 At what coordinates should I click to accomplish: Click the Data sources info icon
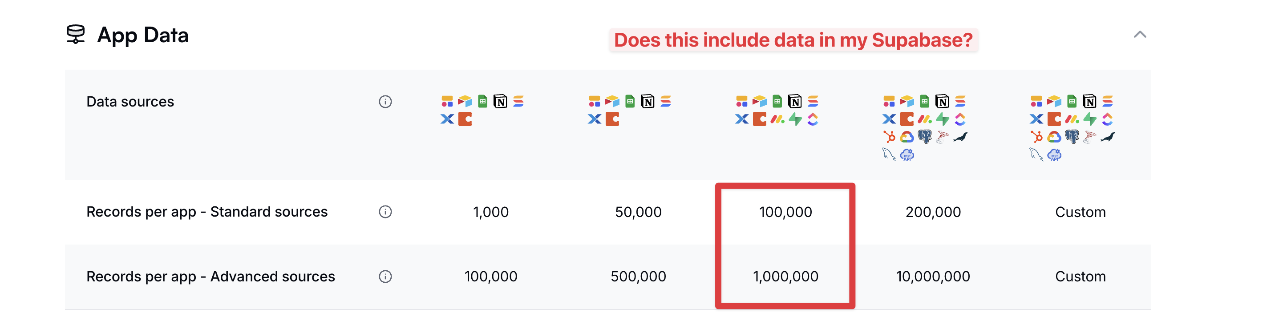tap(385, 102)
